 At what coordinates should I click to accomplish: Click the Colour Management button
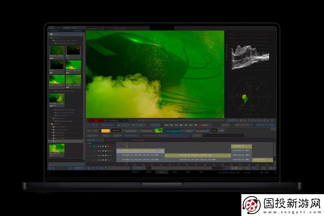pos(173,131)
